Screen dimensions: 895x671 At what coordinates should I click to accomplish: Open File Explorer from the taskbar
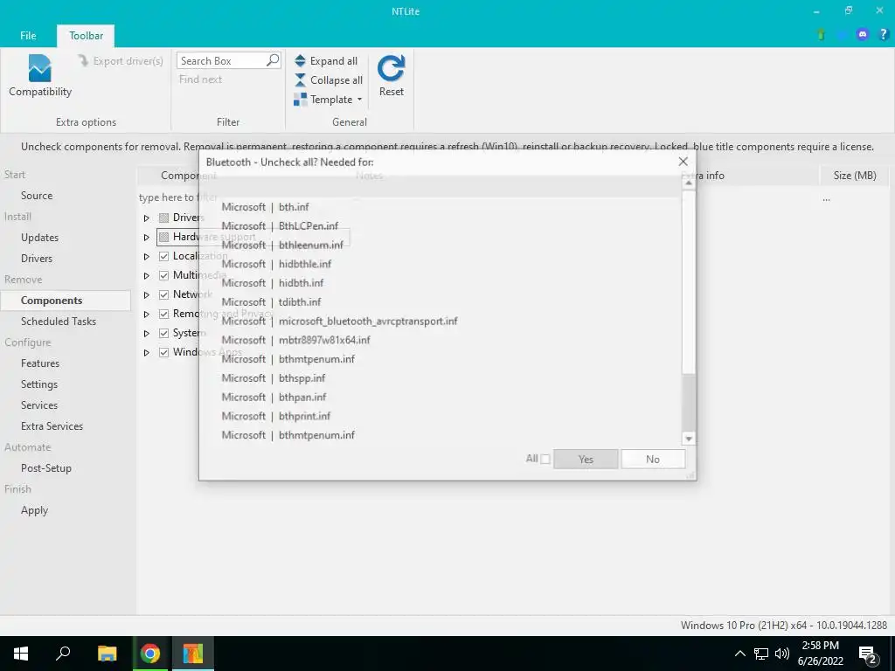click(x=107, y=654)
